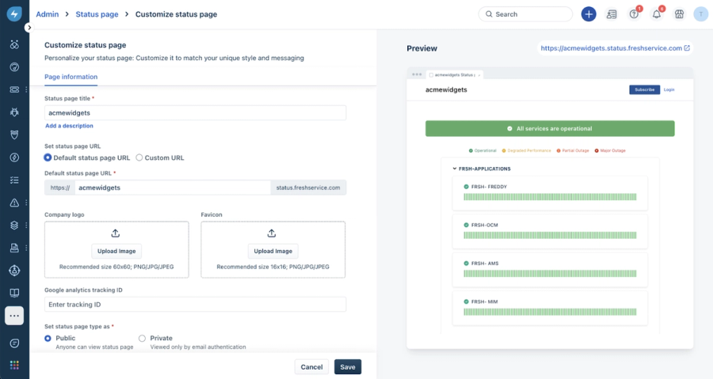Go to Admin breadcrumb
The image size is (713, 379).
coord(48,14)
